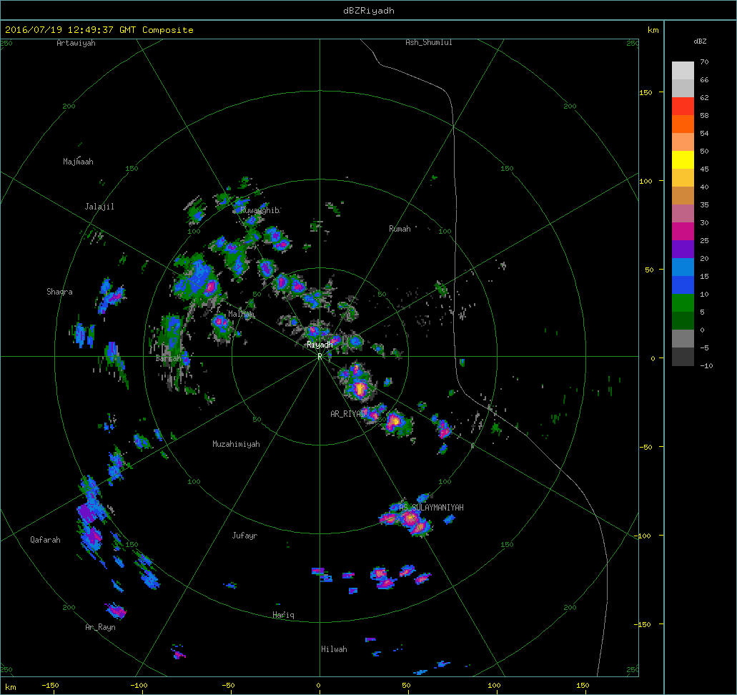Pick the gold 40–45 dBZ legend swatch
Viewport: 737px width, 695px height.
(x=683, y=178)
